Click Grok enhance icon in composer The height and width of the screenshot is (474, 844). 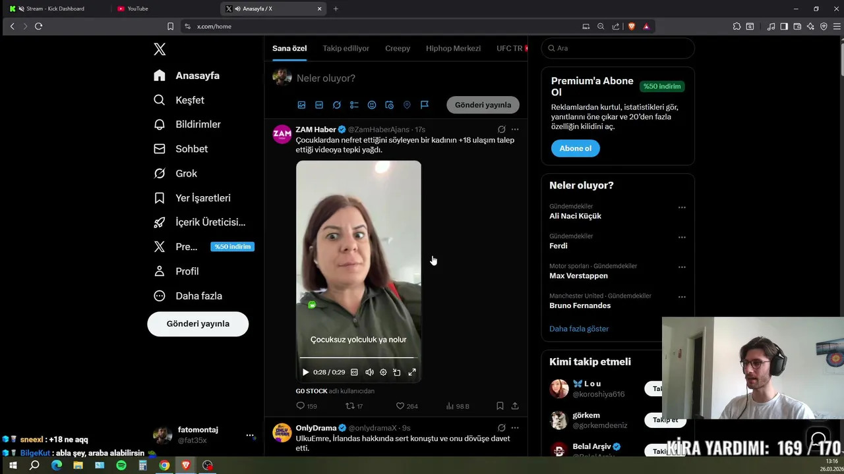point(337,105)
